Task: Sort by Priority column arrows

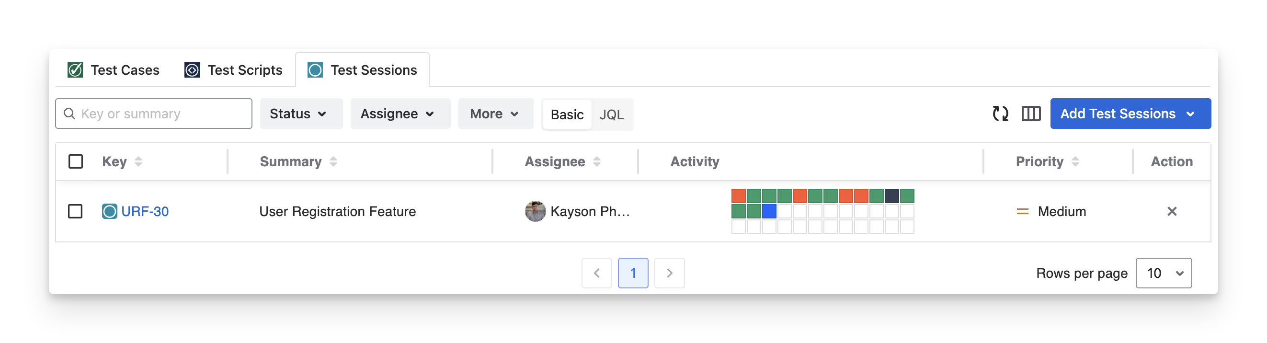Action: point(1075,161)
